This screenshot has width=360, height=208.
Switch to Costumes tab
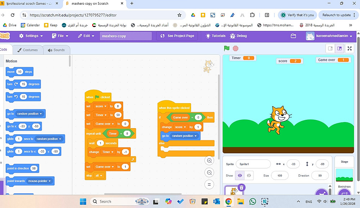pos(28,50)
